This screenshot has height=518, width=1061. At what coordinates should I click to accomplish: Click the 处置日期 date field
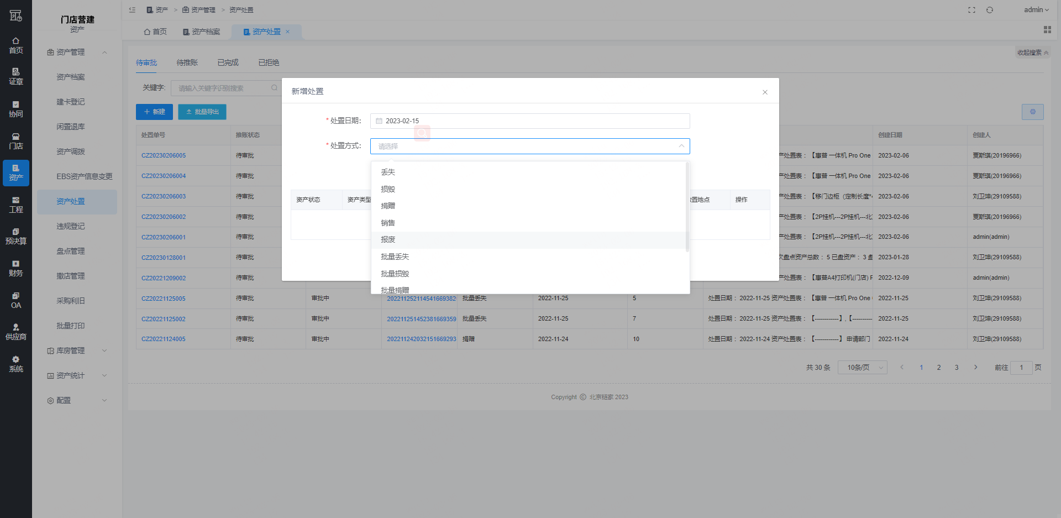(529, 121)
